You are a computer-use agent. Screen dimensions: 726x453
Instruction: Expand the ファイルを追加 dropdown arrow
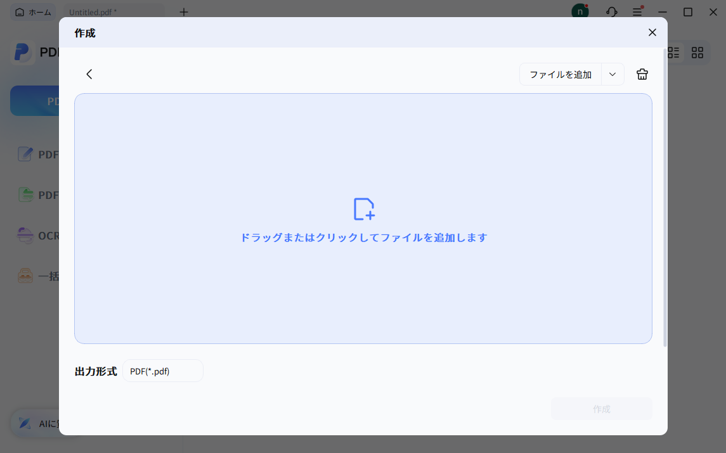[612, 75]
